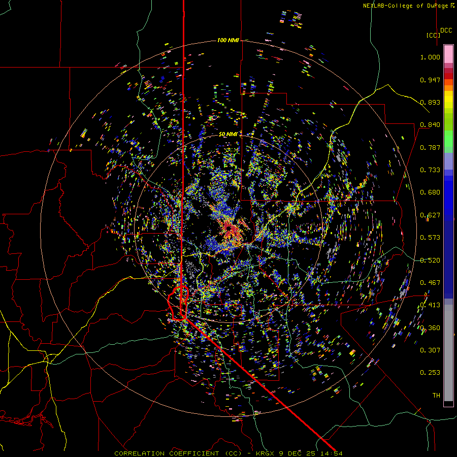Click the 0.787 scale value

pos(430,147)
